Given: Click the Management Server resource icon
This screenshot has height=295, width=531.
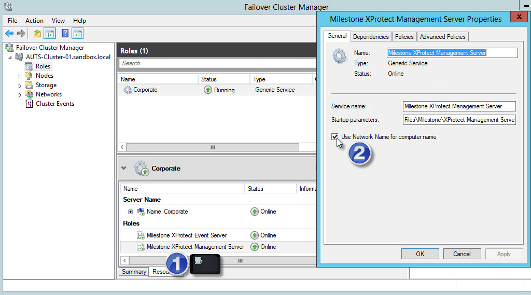Looking at the screenshot, I should click(x=141, y=247).
